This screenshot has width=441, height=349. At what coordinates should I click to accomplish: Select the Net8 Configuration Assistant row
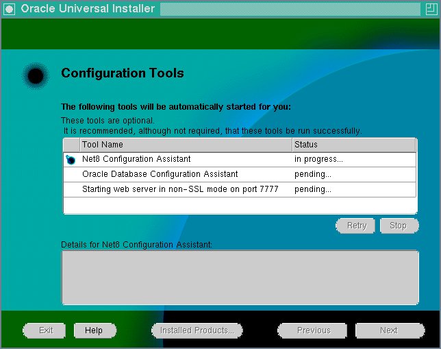click(x=240, y=160)
